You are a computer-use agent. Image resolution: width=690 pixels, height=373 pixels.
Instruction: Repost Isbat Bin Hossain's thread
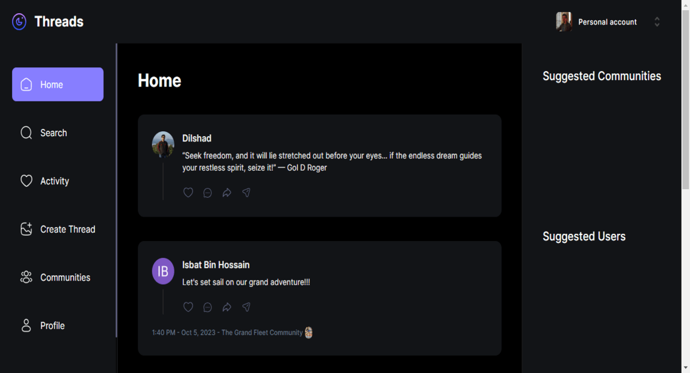pos(226,307)
